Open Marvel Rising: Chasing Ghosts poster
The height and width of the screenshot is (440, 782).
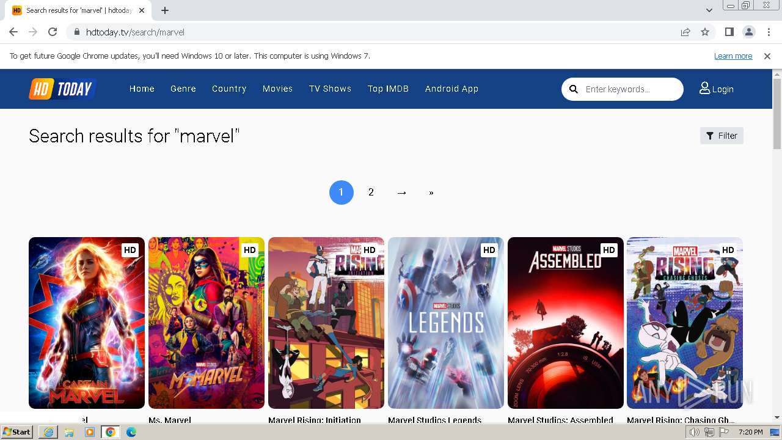click(685, 323)
